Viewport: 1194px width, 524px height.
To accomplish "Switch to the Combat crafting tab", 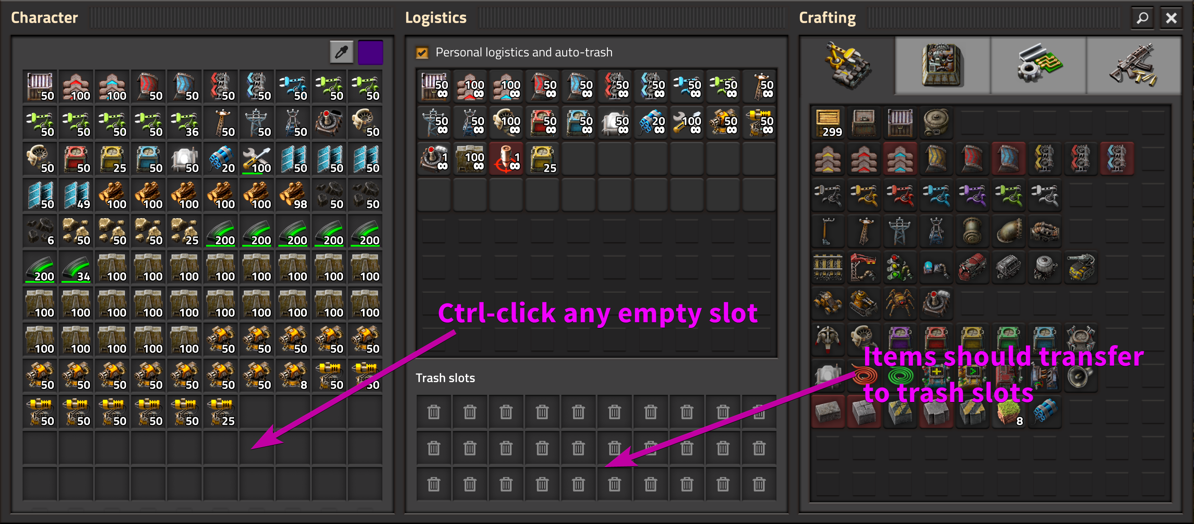I will [x=1133, y=66].
